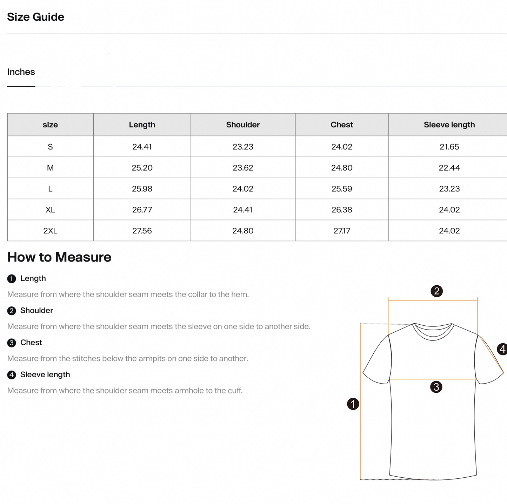The width and height of the screenshot is (507, 504).
Task: Click the M size Length value 25.20
Action: point(142,168)
